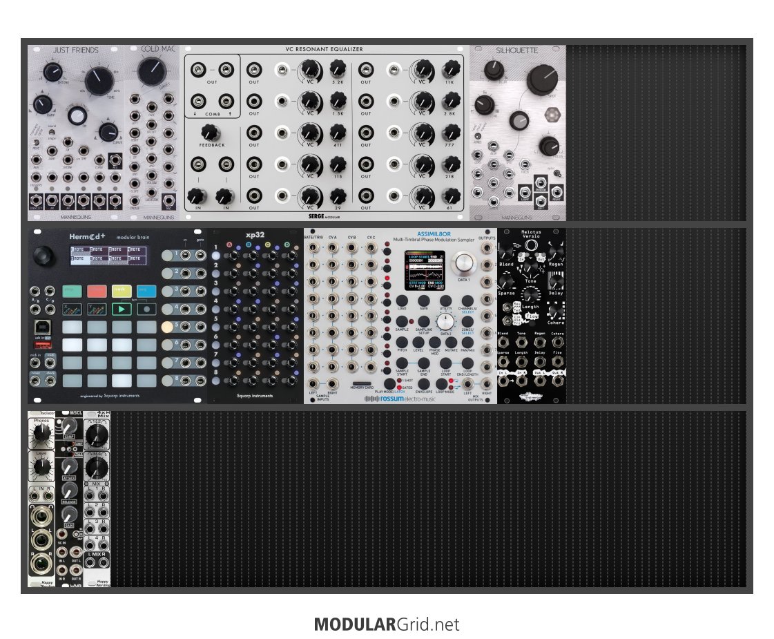Click the Hermod+ encoder knob
The width and height of the screenshot is (774, 639).
43,256
